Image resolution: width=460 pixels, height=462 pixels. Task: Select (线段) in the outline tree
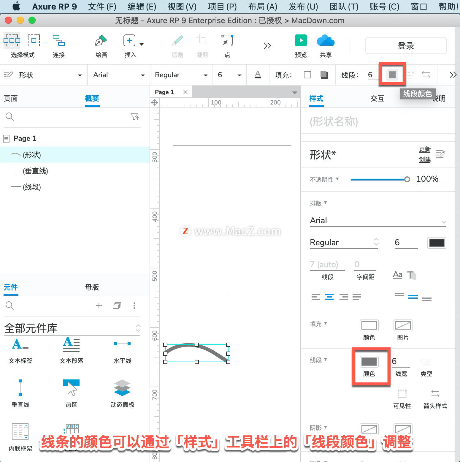pyautogui.click(x=75, y=187)
